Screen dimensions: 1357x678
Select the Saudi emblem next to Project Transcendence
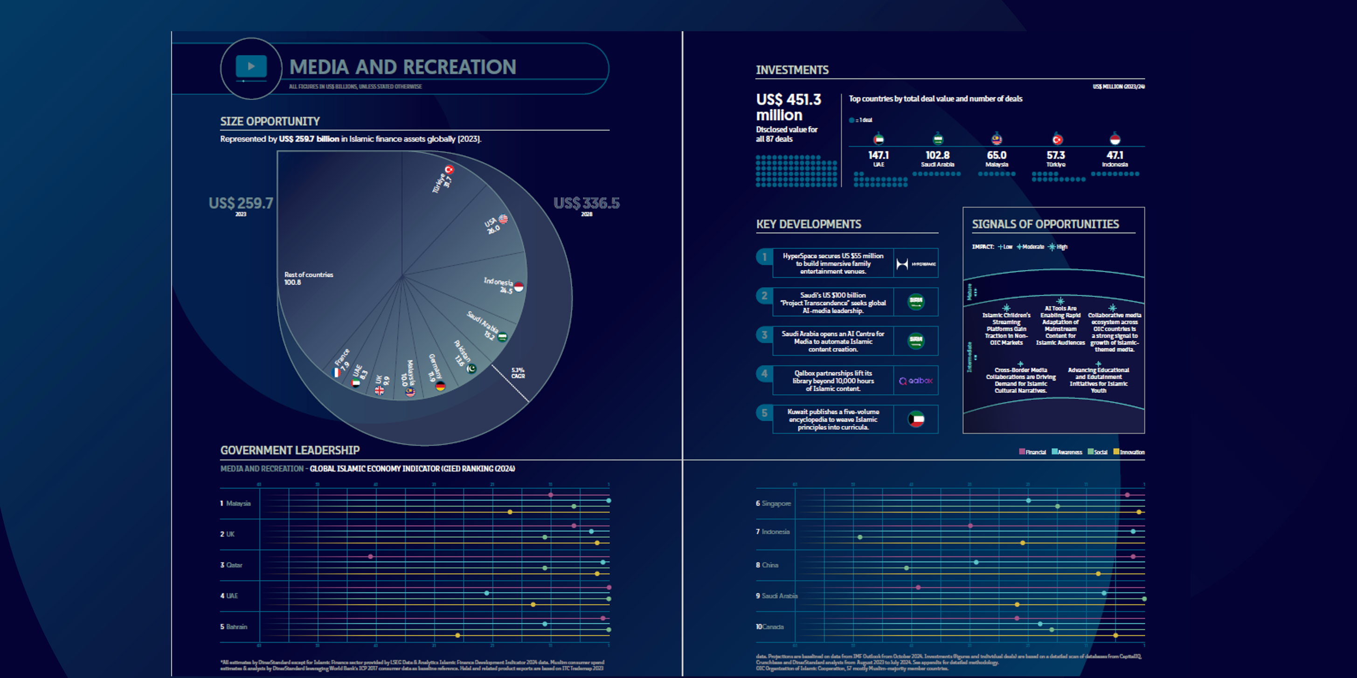[x=916, y=301]
